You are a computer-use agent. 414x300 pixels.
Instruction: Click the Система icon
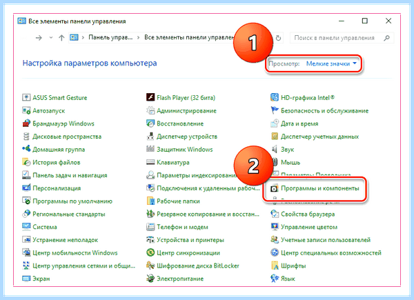(26, 227)
